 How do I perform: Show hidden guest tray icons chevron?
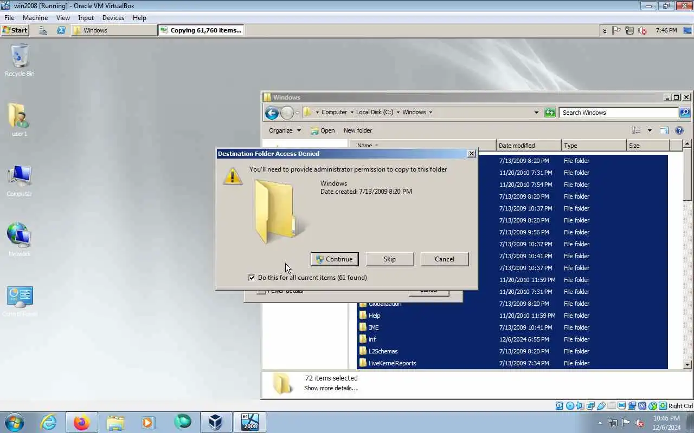click(x=605, y=31)
